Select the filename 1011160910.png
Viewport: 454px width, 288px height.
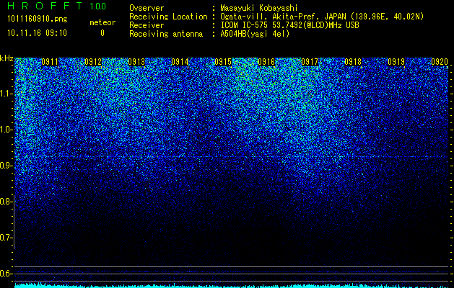pos(38,19)
